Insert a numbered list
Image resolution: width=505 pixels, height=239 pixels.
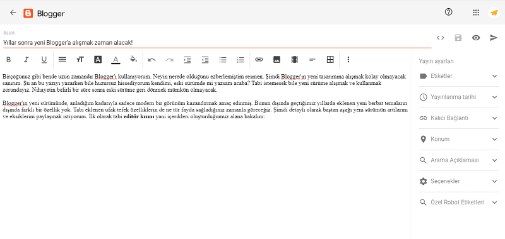241,60
